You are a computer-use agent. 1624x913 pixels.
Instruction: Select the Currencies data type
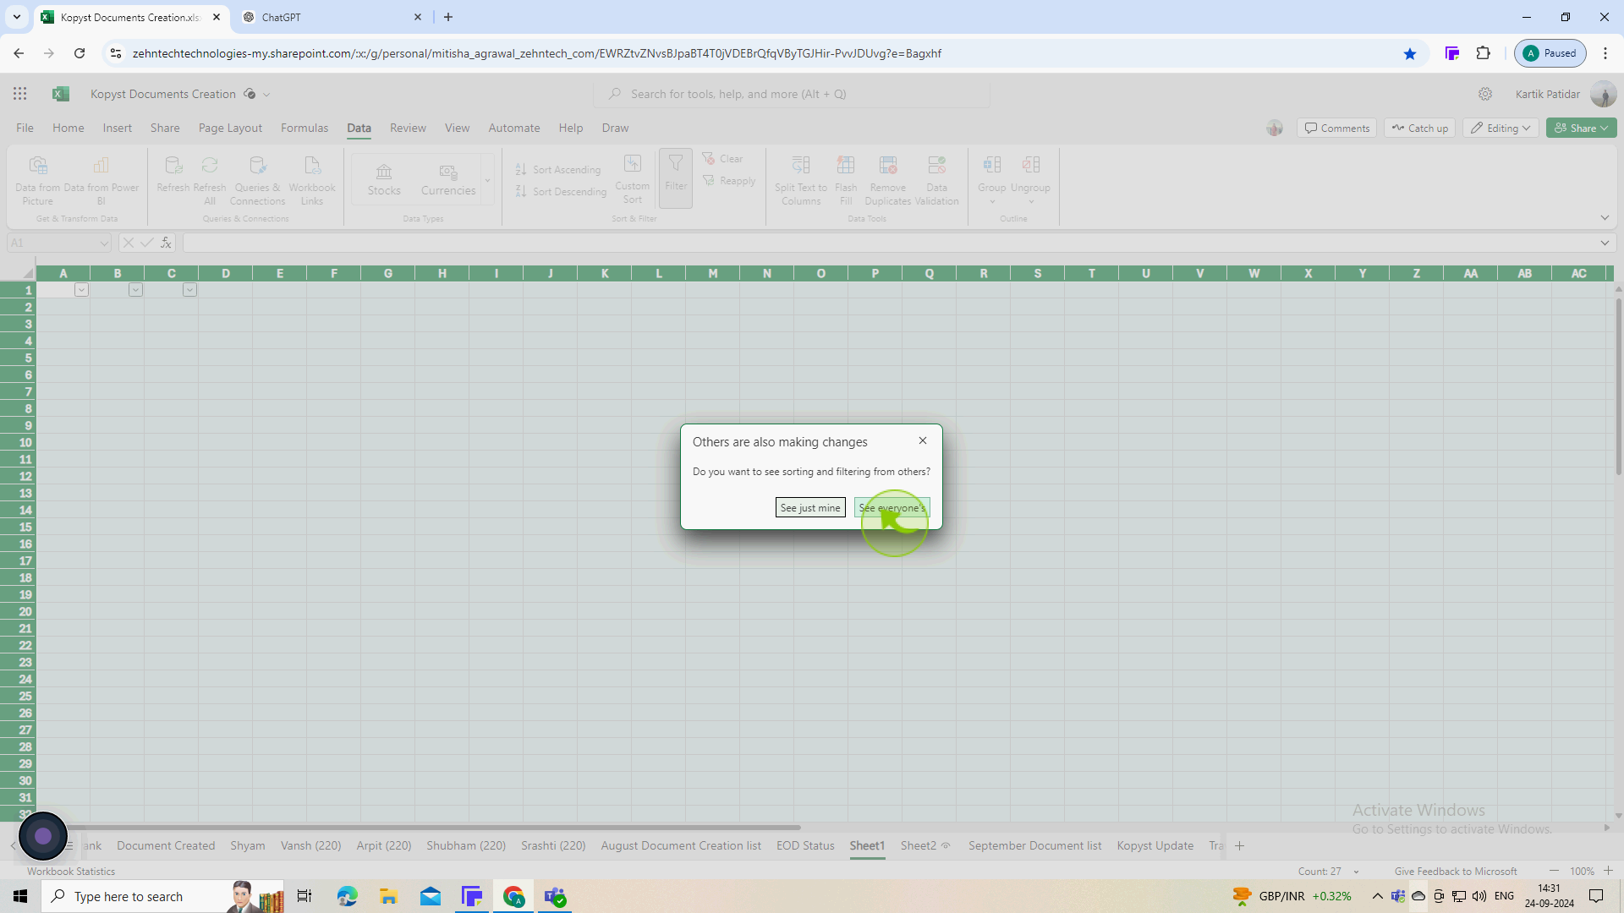448,179
